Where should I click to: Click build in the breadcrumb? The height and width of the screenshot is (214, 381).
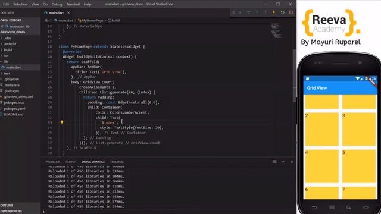(x=115, y=20)
